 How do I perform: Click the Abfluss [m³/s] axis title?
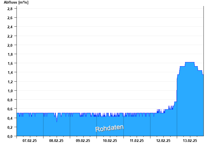coord(16,2)
